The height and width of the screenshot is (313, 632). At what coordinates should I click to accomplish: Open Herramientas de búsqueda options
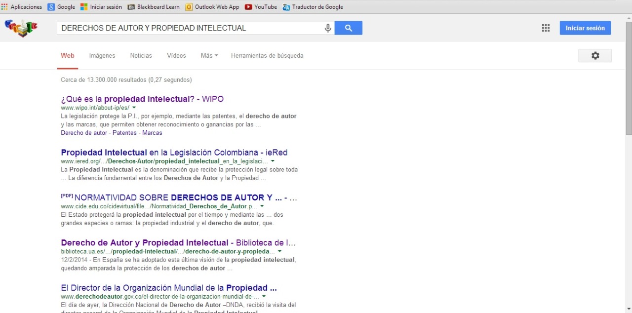(x=267, y=56)
